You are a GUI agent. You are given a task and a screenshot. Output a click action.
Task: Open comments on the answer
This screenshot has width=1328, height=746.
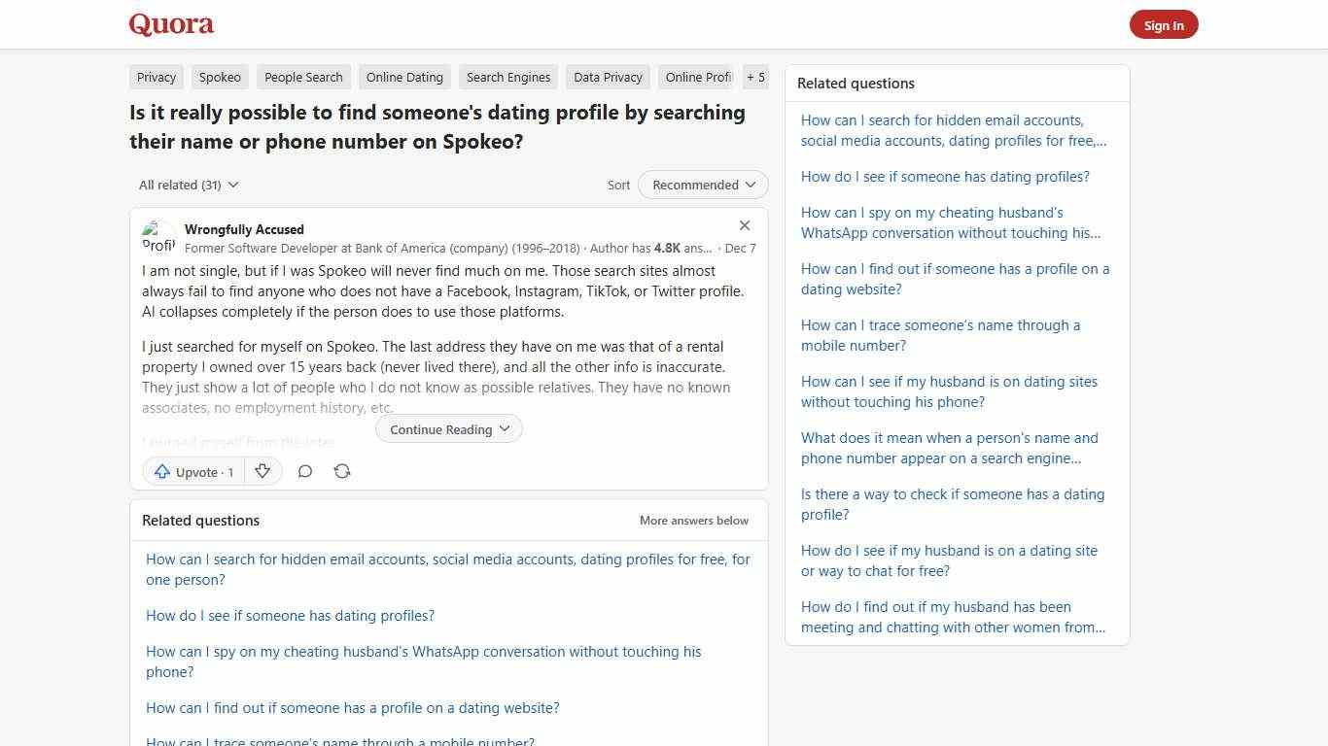[x=304, y=471]
